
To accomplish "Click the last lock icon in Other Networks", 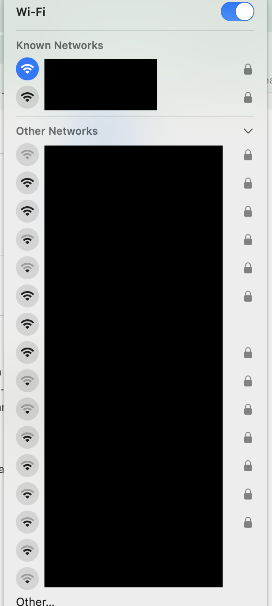I will pos(248,523).
